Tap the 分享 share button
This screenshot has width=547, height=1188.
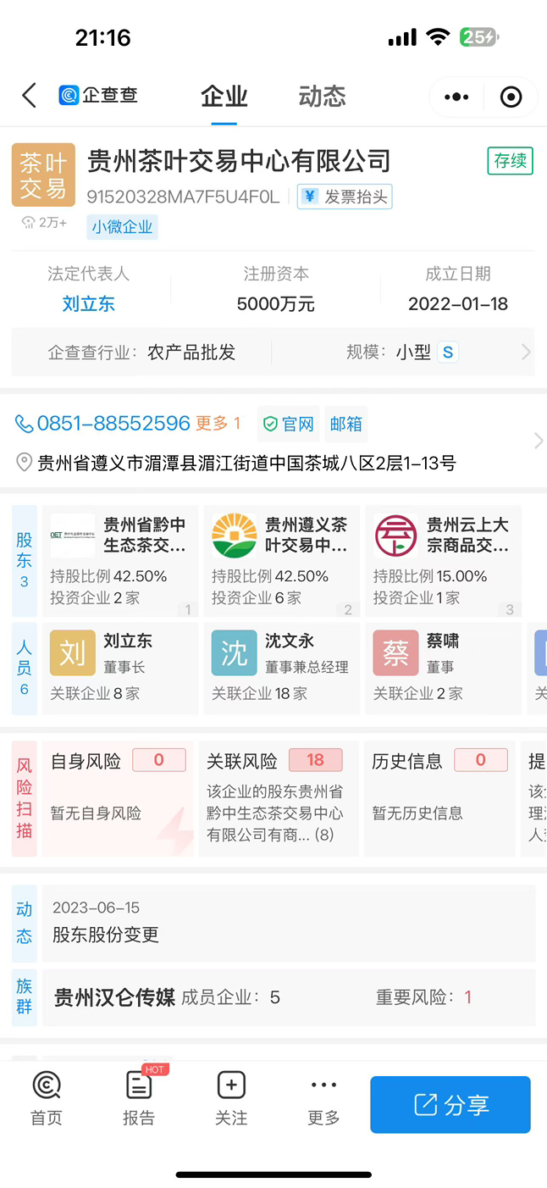tap(450, 1104)
